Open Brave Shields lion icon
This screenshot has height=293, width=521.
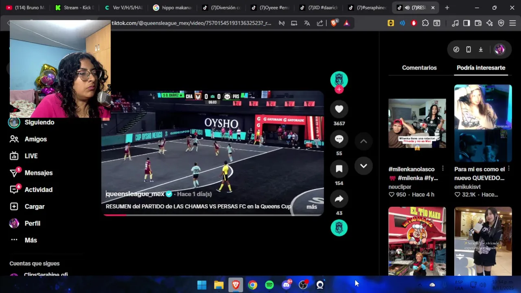(334, 23)
